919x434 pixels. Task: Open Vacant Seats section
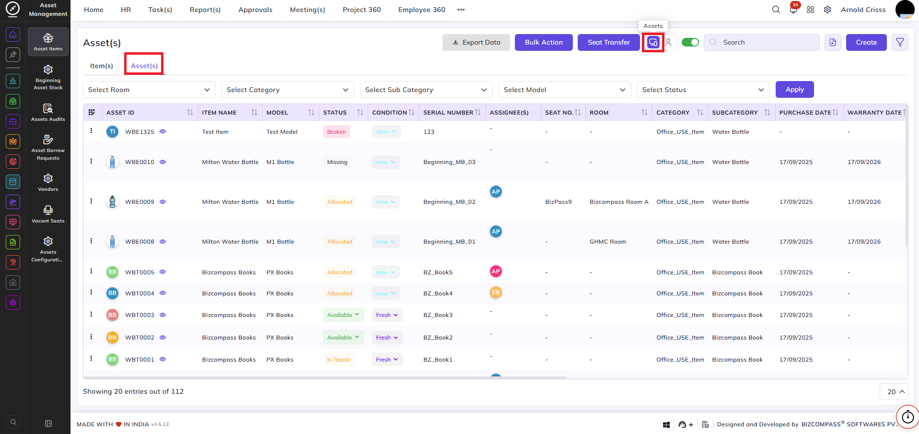(48, 214)
